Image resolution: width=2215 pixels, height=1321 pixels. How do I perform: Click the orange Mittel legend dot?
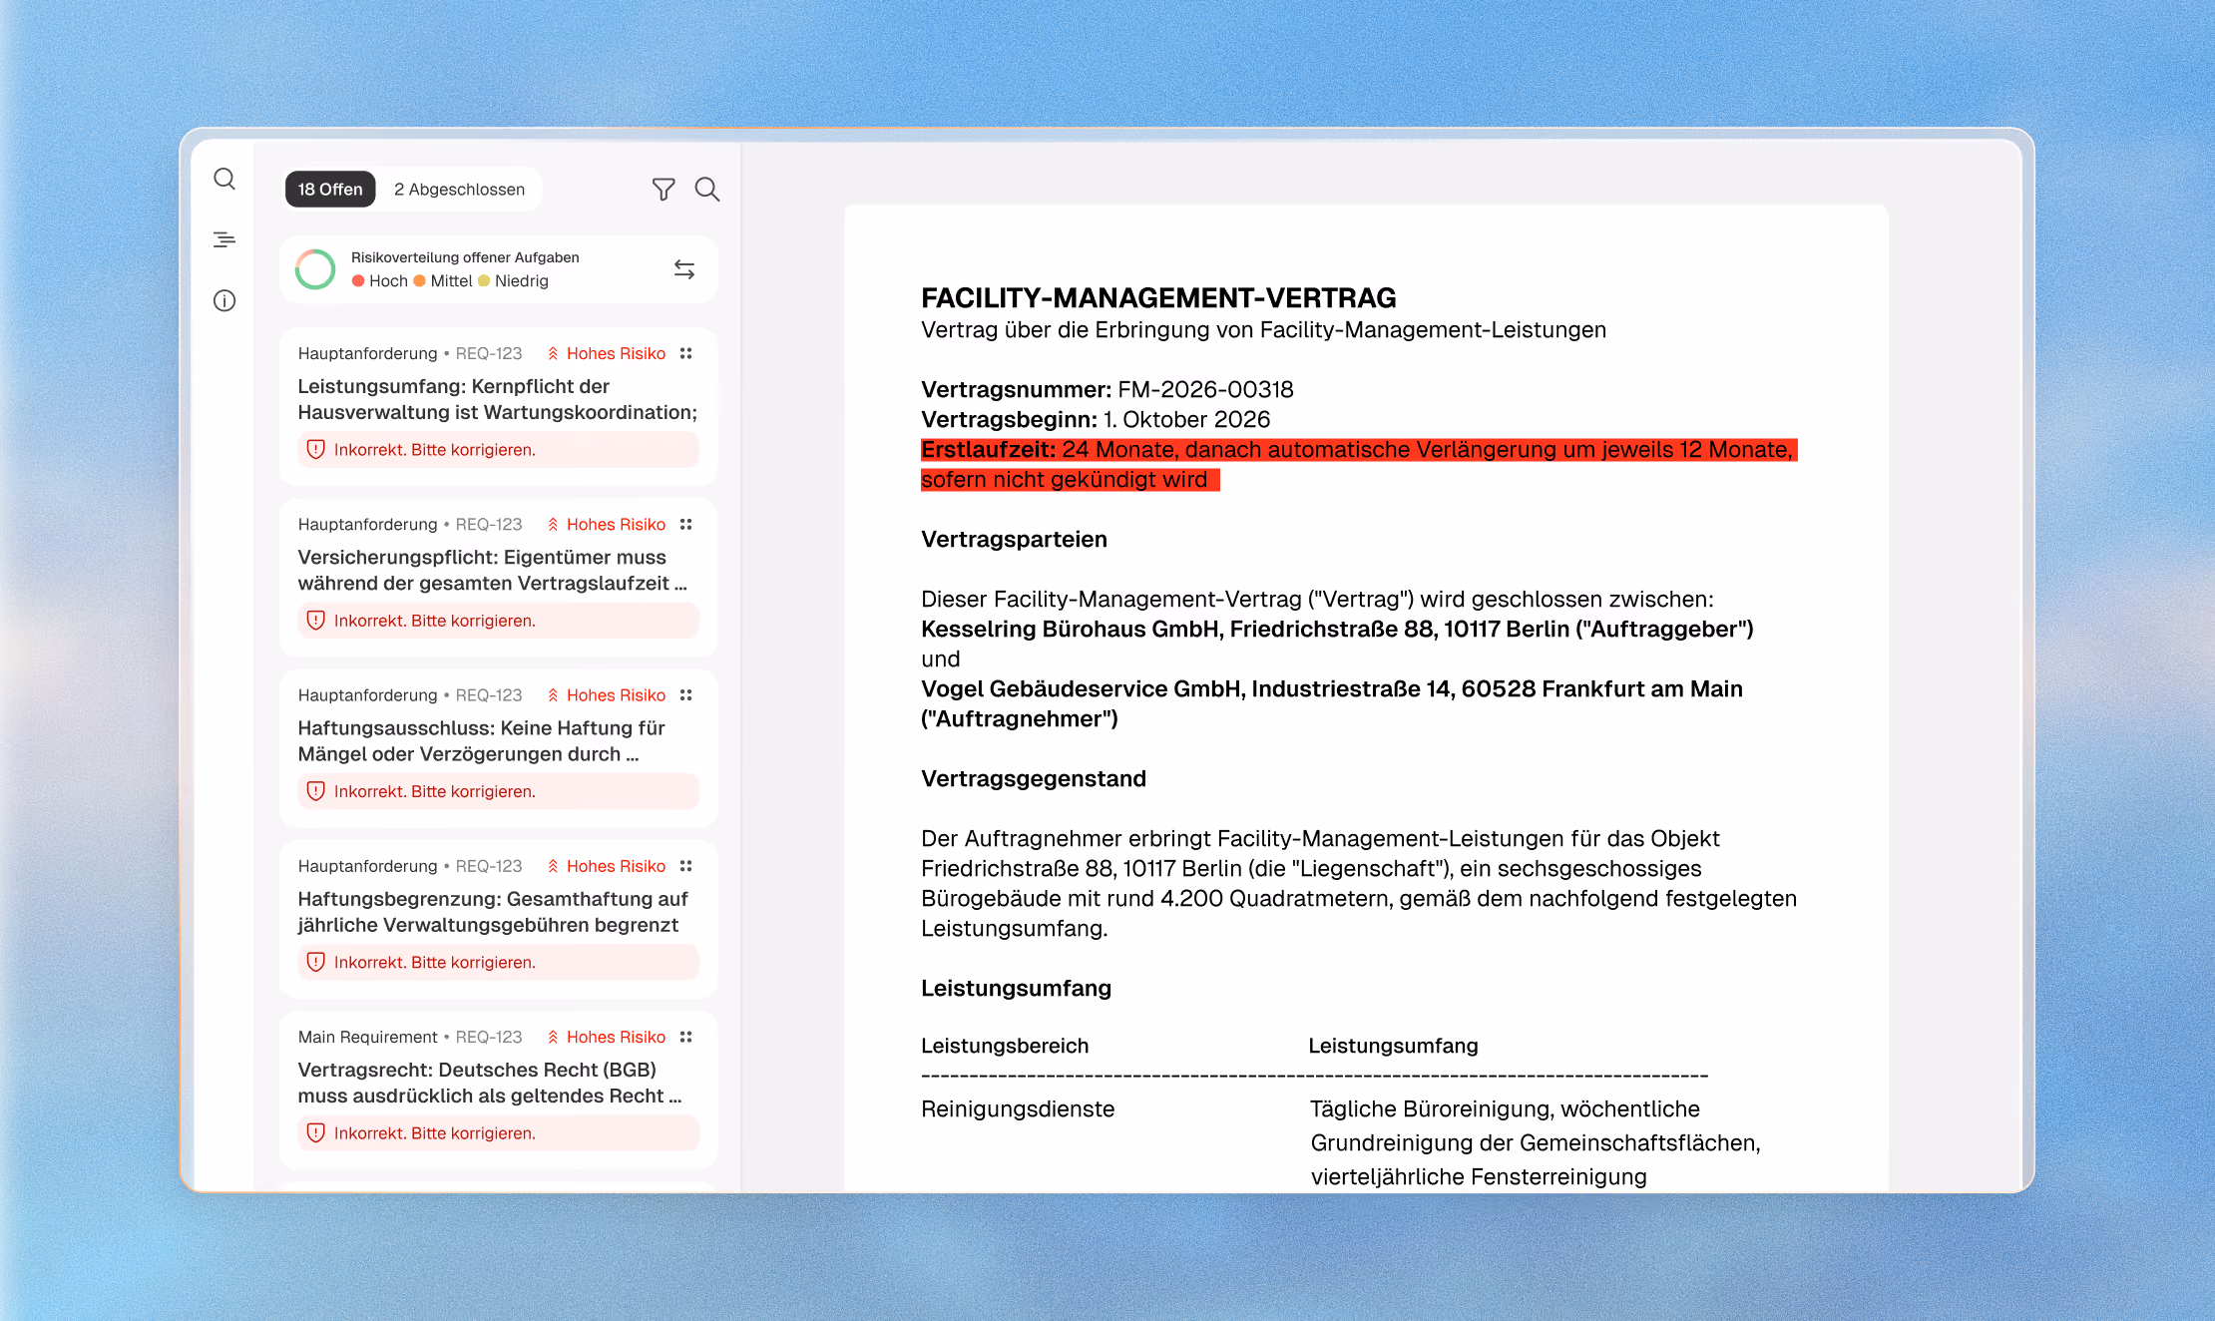[420, 281]
